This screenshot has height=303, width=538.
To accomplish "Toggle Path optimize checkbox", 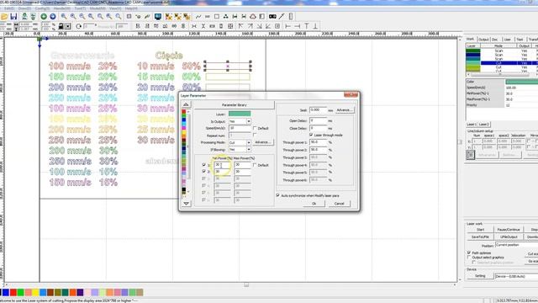I will (469, 252).
